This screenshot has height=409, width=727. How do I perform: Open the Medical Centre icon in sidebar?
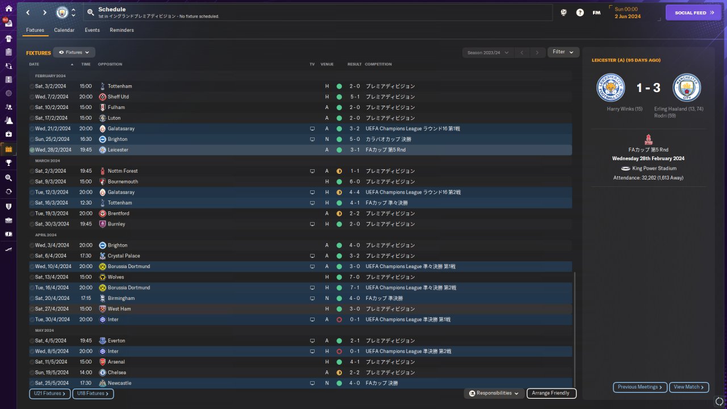(x=8, y=134)
